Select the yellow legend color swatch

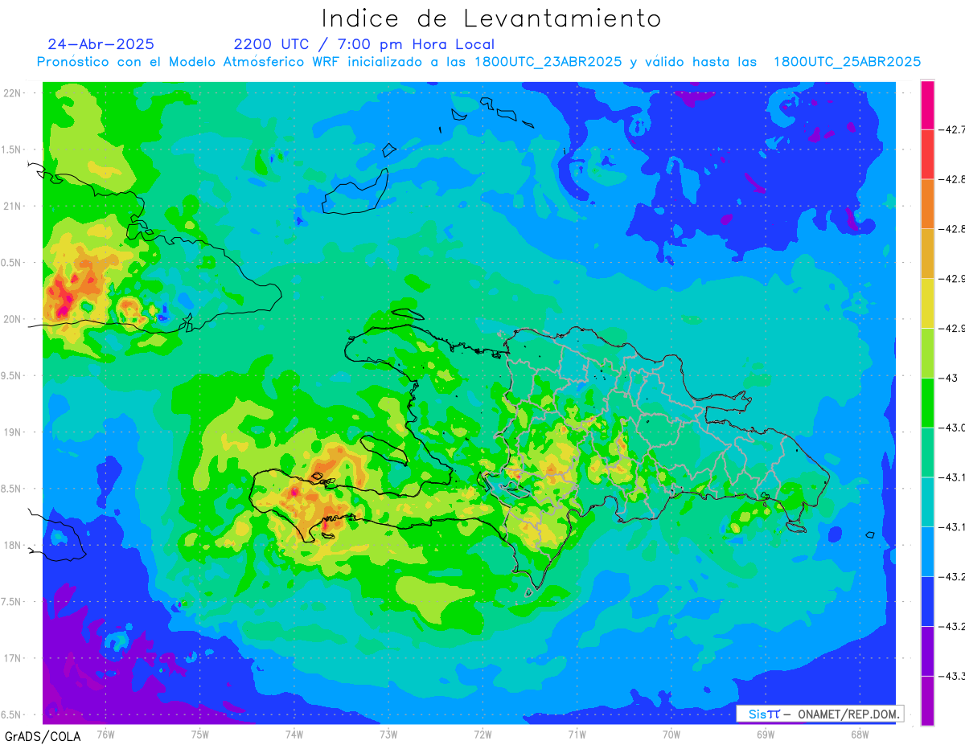(927, 303)
